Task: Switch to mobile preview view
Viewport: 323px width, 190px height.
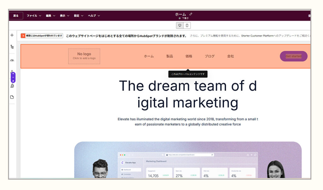Action: point(187,25)
